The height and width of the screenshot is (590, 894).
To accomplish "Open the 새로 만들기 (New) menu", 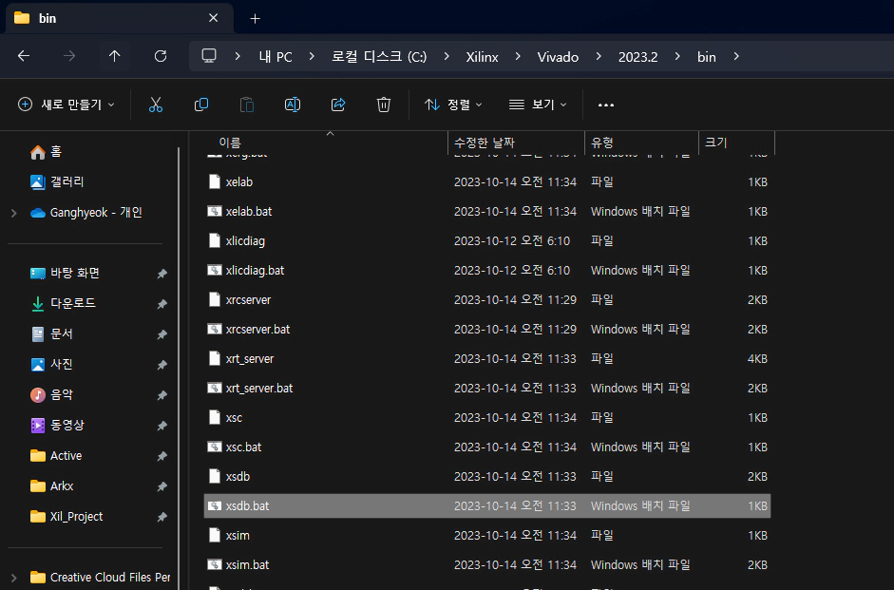I will 65,105.
